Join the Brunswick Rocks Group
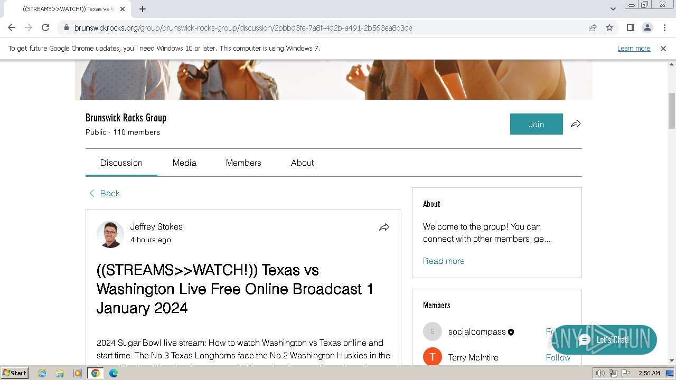 click(536, 124)
